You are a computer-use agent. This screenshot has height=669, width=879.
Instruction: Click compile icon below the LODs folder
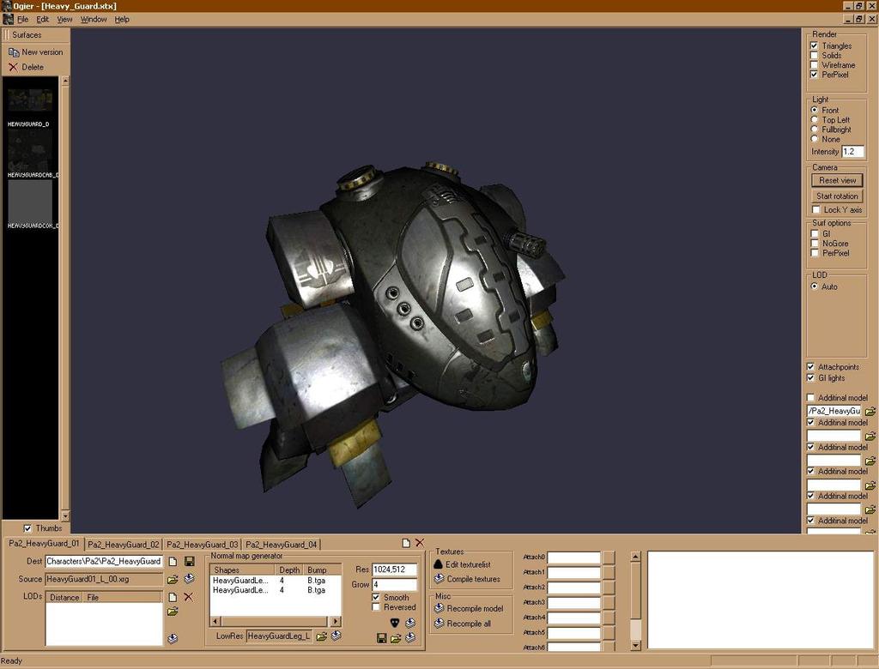pyautogui.click(x=173, y=638)
